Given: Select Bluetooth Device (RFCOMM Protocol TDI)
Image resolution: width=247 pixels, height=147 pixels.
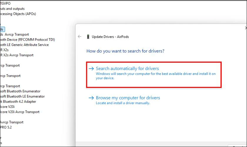Looking at the screenshot, I should pyautogui.click(x=27, y=40).
